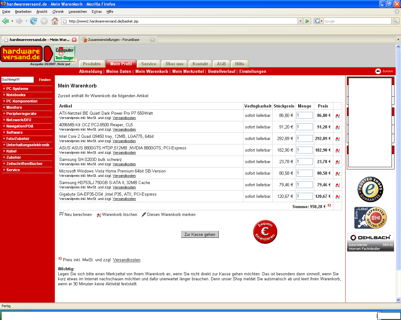Screen dimensions: 401x320
Task: Click the search magnifier icon in toolbar
Action: (x=395, y=21)
